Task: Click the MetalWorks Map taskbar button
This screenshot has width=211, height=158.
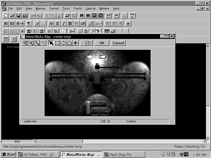Action: [x=81, y=155]
